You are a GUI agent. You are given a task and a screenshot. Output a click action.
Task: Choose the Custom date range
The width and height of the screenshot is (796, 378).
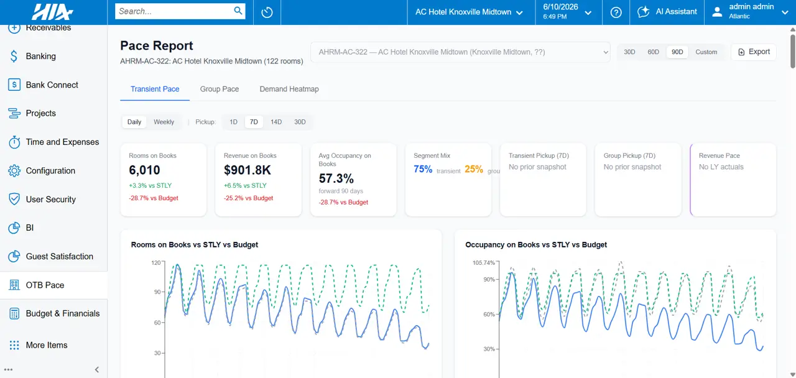(x=706, y=52)
